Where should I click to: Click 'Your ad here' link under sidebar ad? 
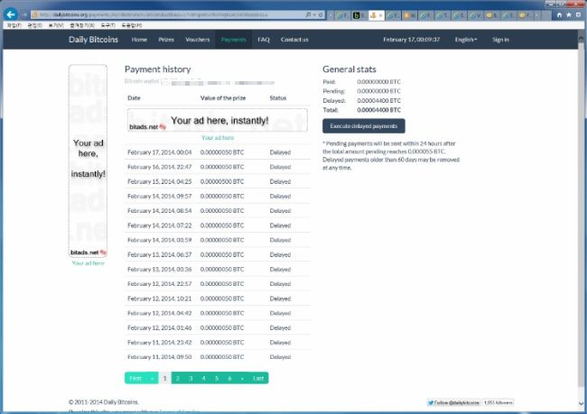tap(88, 263)
